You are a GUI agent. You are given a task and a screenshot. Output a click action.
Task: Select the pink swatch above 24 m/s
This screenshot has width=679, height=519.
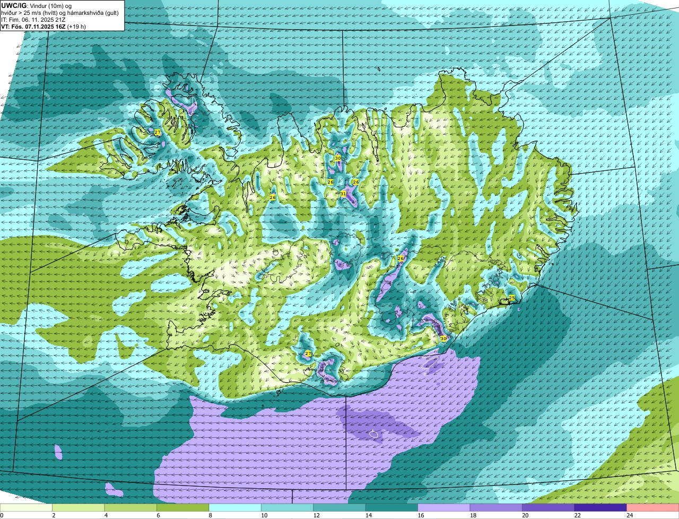pos(653,508)
